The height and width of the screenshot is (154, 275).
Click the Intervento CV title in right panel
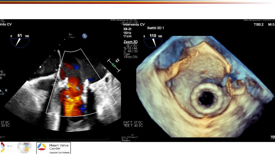(134, 24)
